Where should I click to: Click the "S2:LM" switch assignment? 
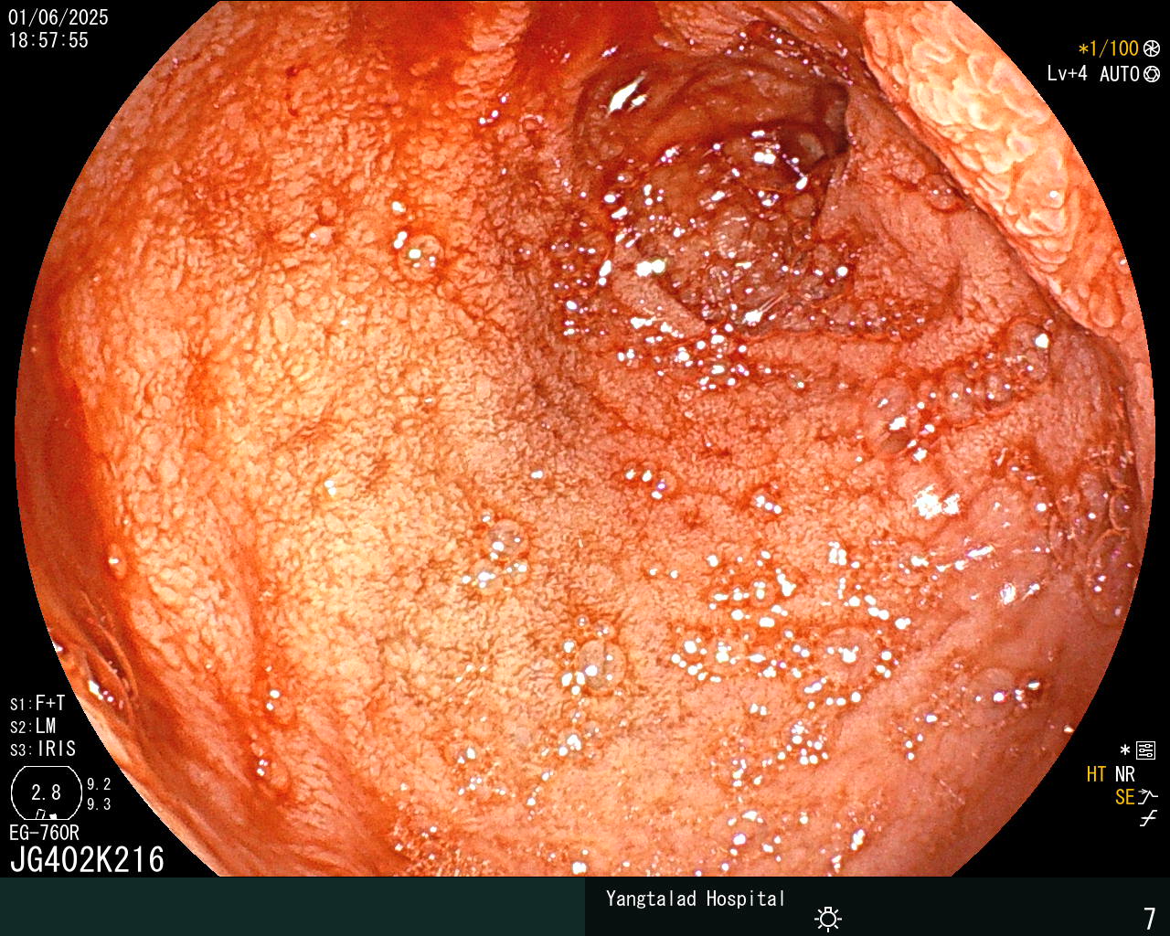[x=34, y=726]
